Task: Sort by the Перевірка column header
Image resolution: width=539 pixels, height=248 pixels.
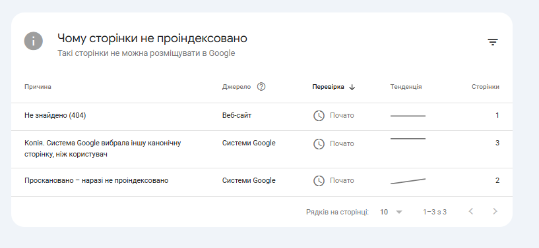Action: tap(328, 87)
